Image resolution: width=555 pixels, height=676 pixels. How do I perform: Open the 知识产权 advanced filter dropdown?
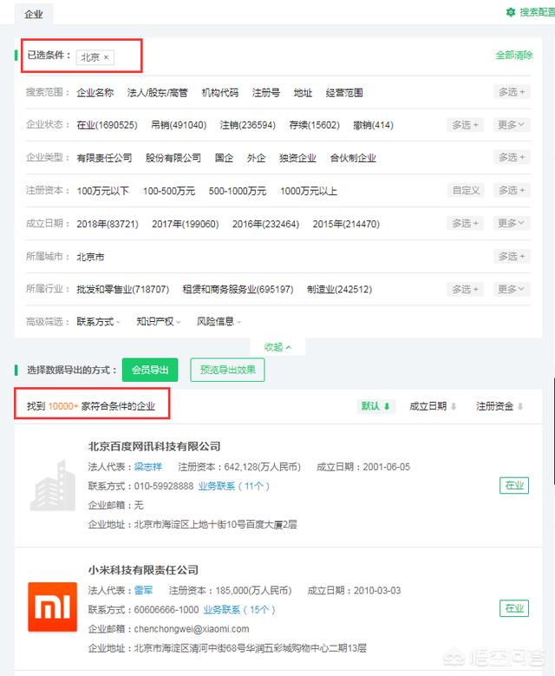coord(159,322)
